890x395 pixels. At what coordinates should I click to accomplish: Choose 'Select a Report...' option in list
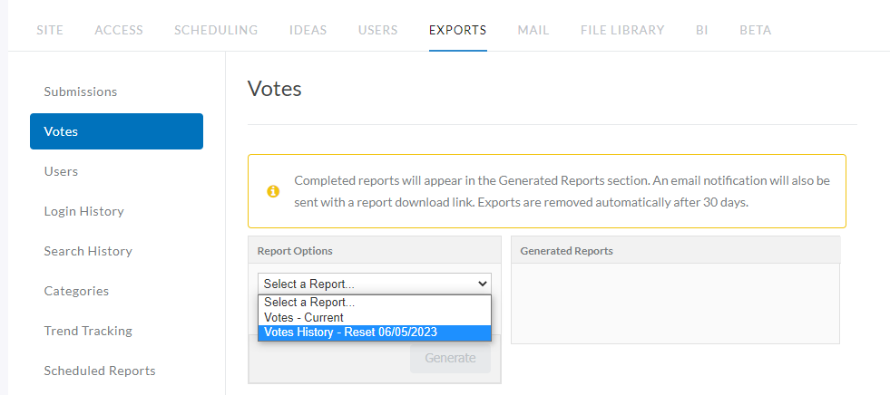(x=375, y=303)
